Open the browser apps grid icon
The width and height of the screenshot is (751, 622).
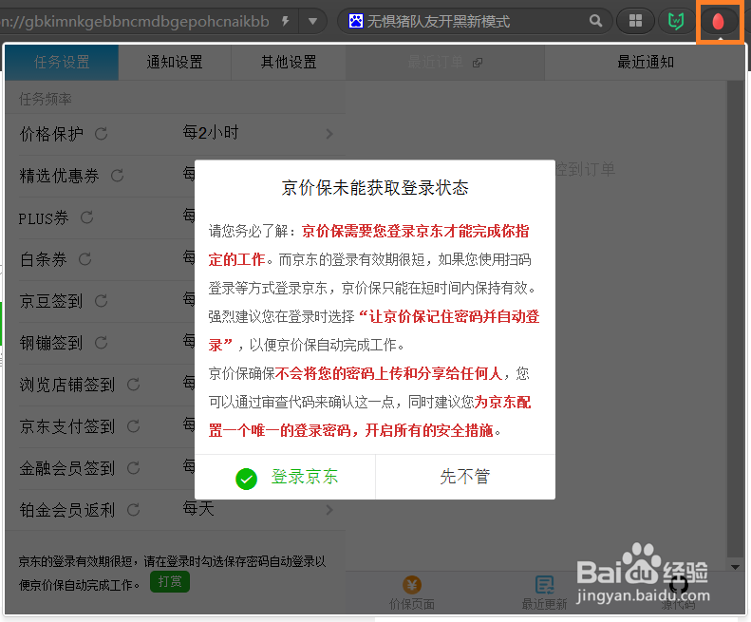point(635,21)
